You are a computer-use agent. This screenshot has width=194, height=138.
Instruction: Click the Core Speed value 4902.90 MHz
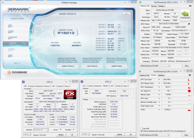40,117
